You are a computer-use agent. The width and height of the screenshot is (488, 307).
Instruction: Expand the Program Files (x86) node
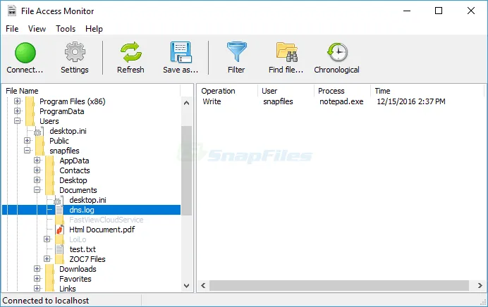(18, 101)
